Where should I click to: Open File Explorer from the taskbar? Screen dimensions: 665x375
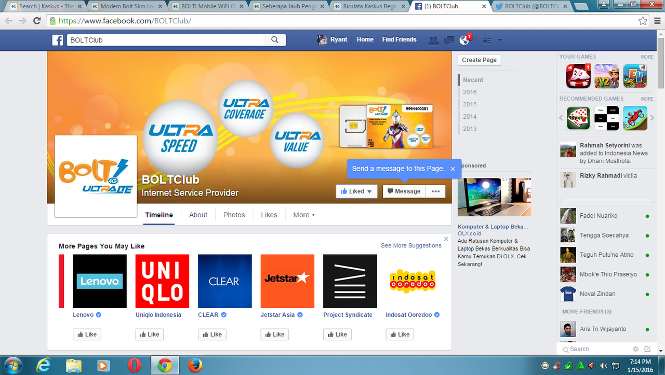point(73,366)
